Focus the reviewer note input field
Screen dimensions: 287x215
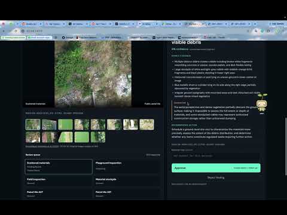click(x=216, y=156)
